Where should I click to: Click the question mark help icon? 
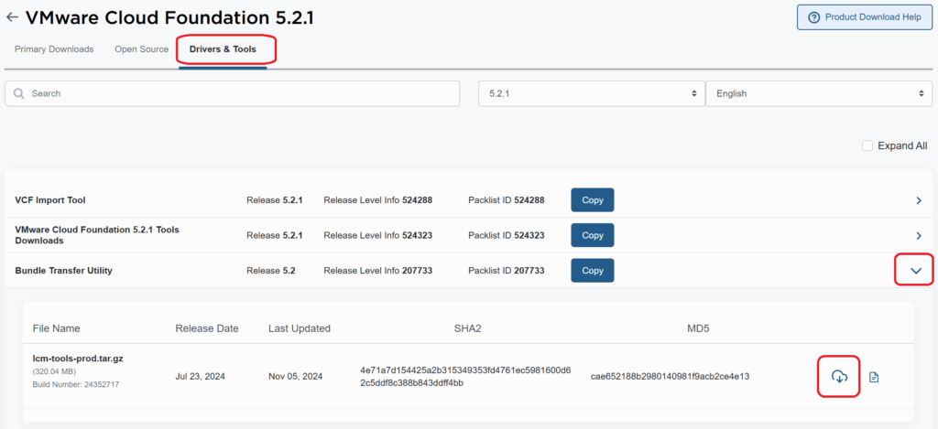813,17
